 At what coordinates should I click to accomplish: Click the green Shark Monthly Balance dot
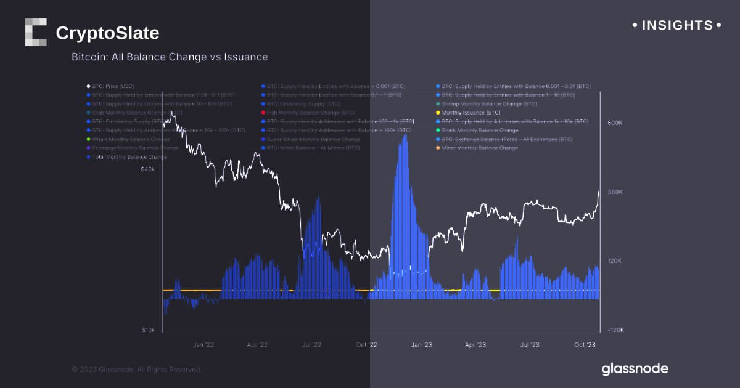[438, 131]
